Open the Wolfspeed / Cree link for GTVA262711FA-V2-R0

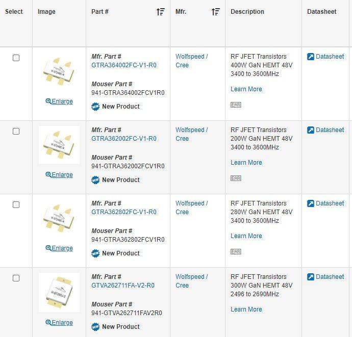(191, 281)
